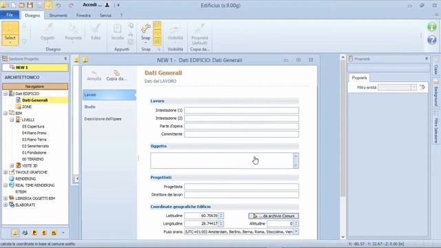Screen dimensions: 441x248
Task: Expand the VISTE 3D tree node
Action: click(x=12, y=165)
